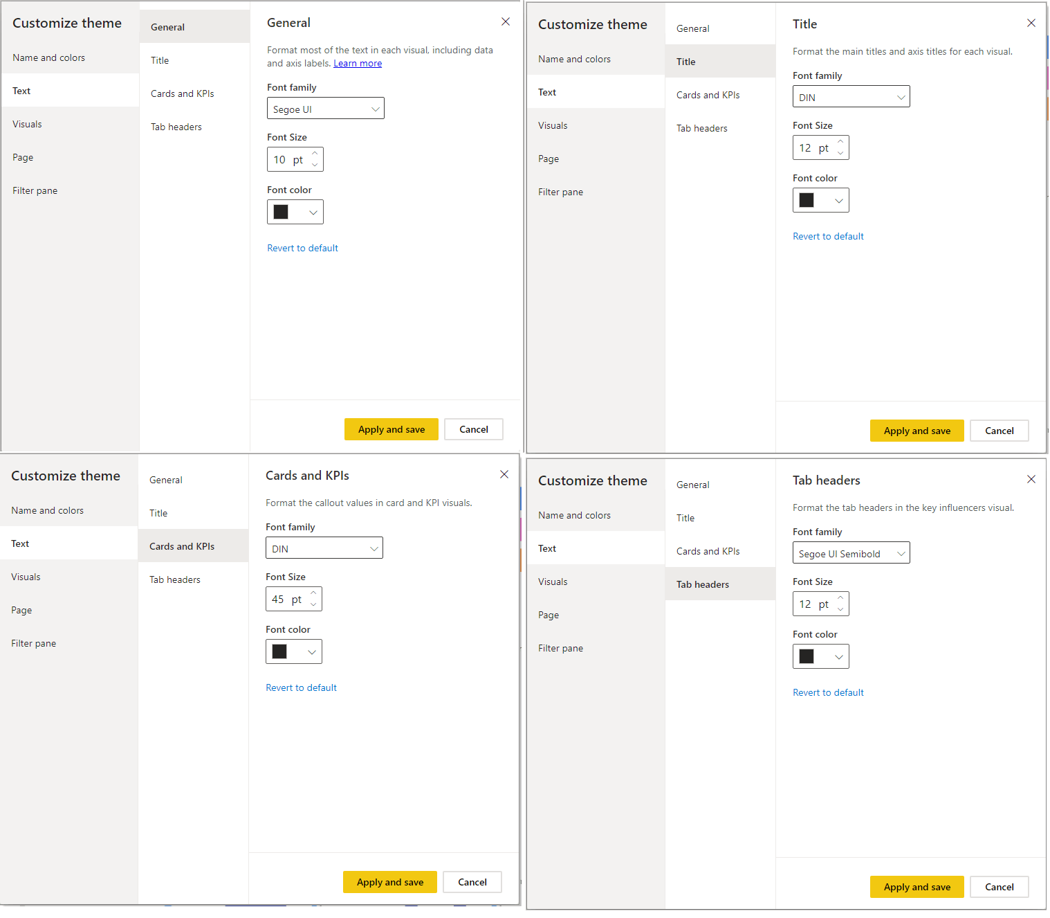Cancel the General text settings dialog
Viewport: 1050px width, 918px height.
tap(473, 429)
